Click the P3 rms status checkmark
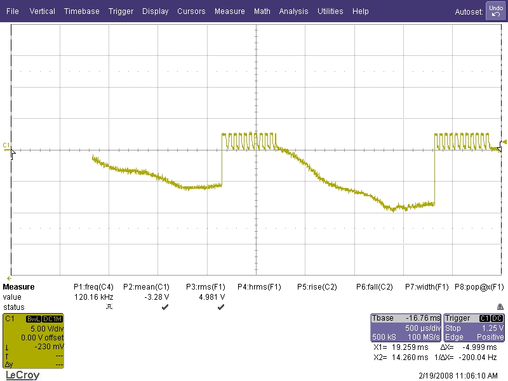 click(220, 307)
